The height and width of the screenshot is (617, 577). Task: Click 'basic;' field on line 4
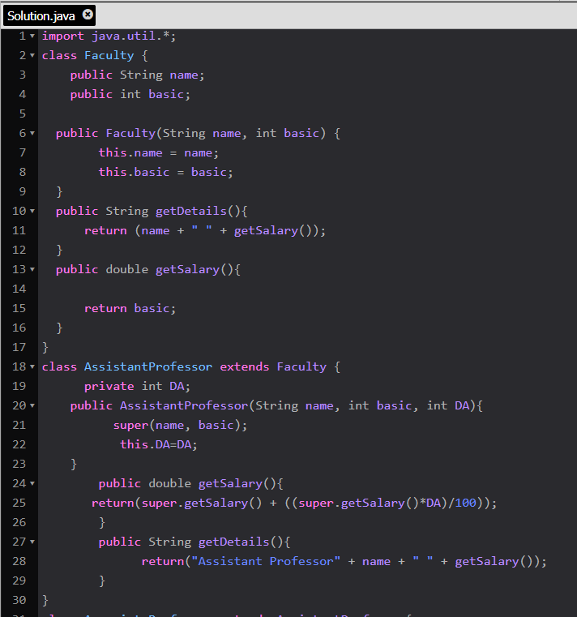pos(169,94)
